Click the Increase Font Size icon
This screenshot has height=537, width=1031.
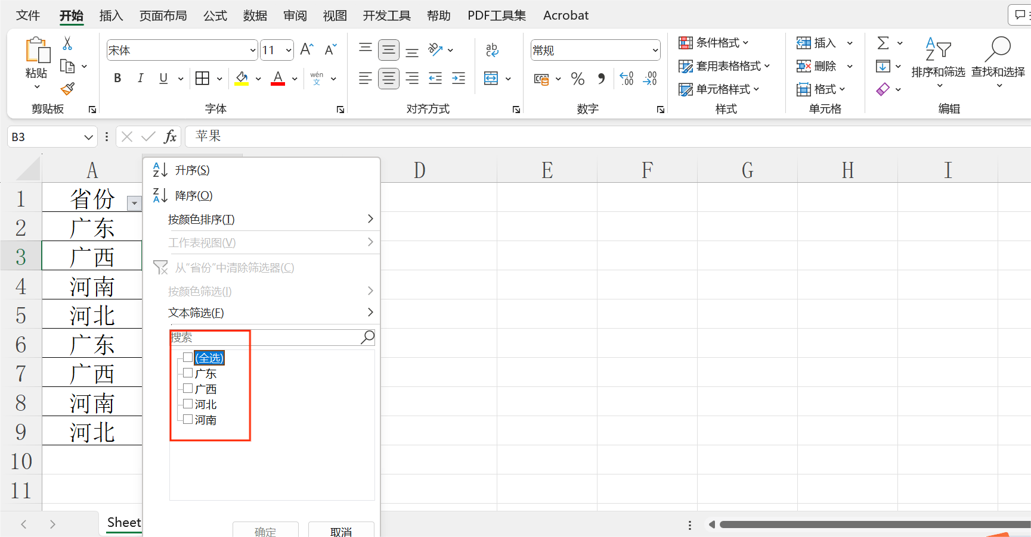(x=306, y=49)
